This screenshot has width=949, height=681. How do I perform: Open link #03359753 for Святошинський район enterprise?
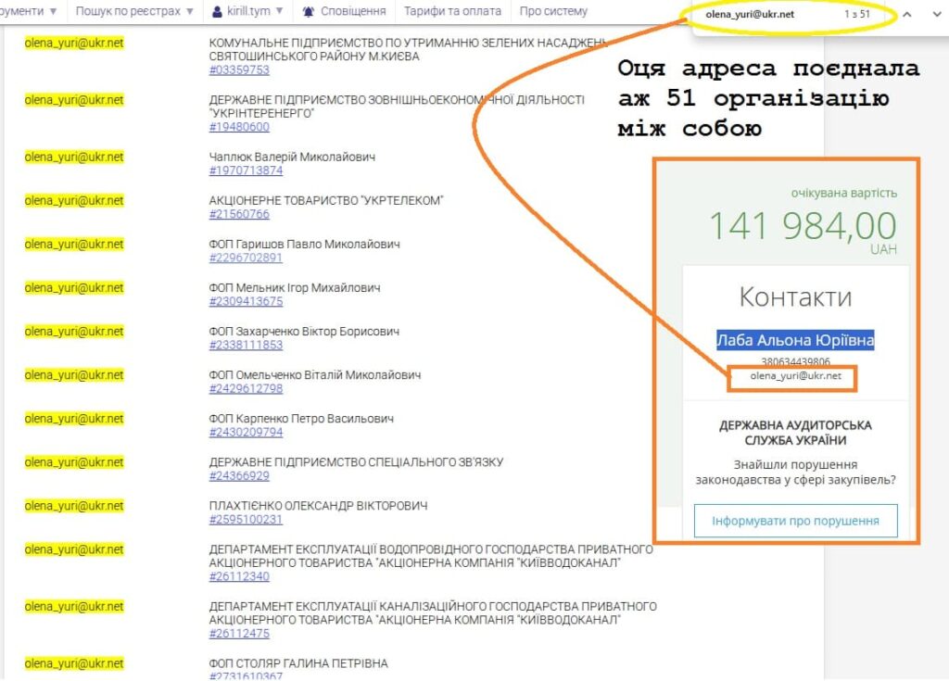239,69
